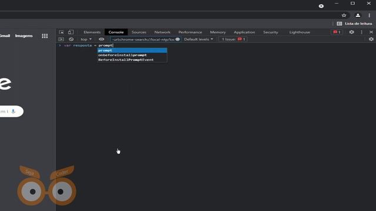Open the Sources tab
The height and width of the screenshot is (211, 376).
[139, 32]
